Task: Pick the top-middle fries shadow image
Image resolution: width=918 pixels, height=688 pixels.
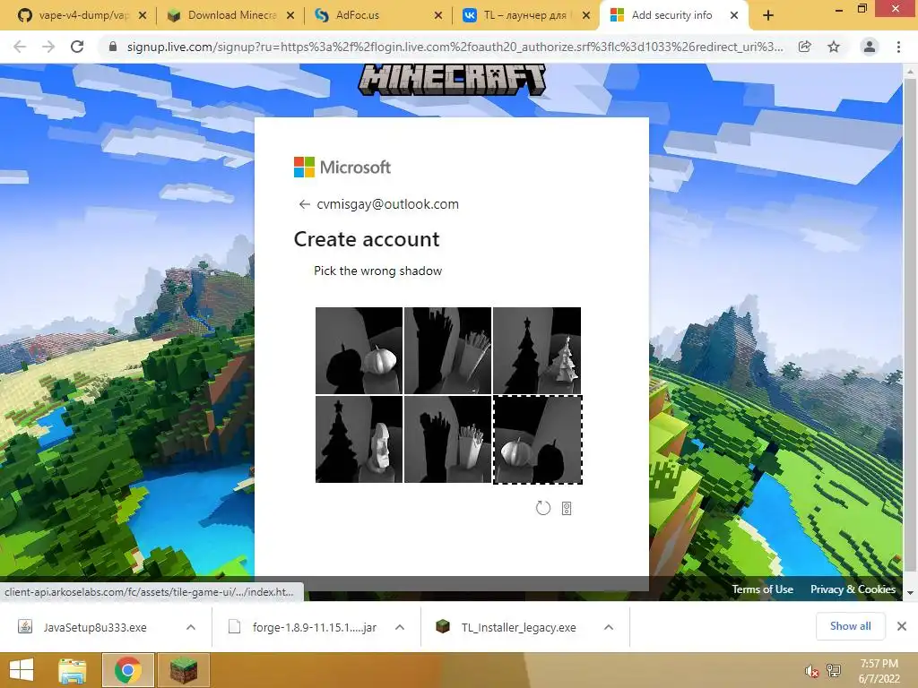Action: click(448, 350)
